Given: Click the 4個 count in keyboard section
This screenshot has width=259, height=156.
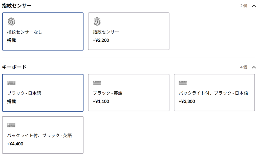Looking at the screenshot, I should click(244, 67).
